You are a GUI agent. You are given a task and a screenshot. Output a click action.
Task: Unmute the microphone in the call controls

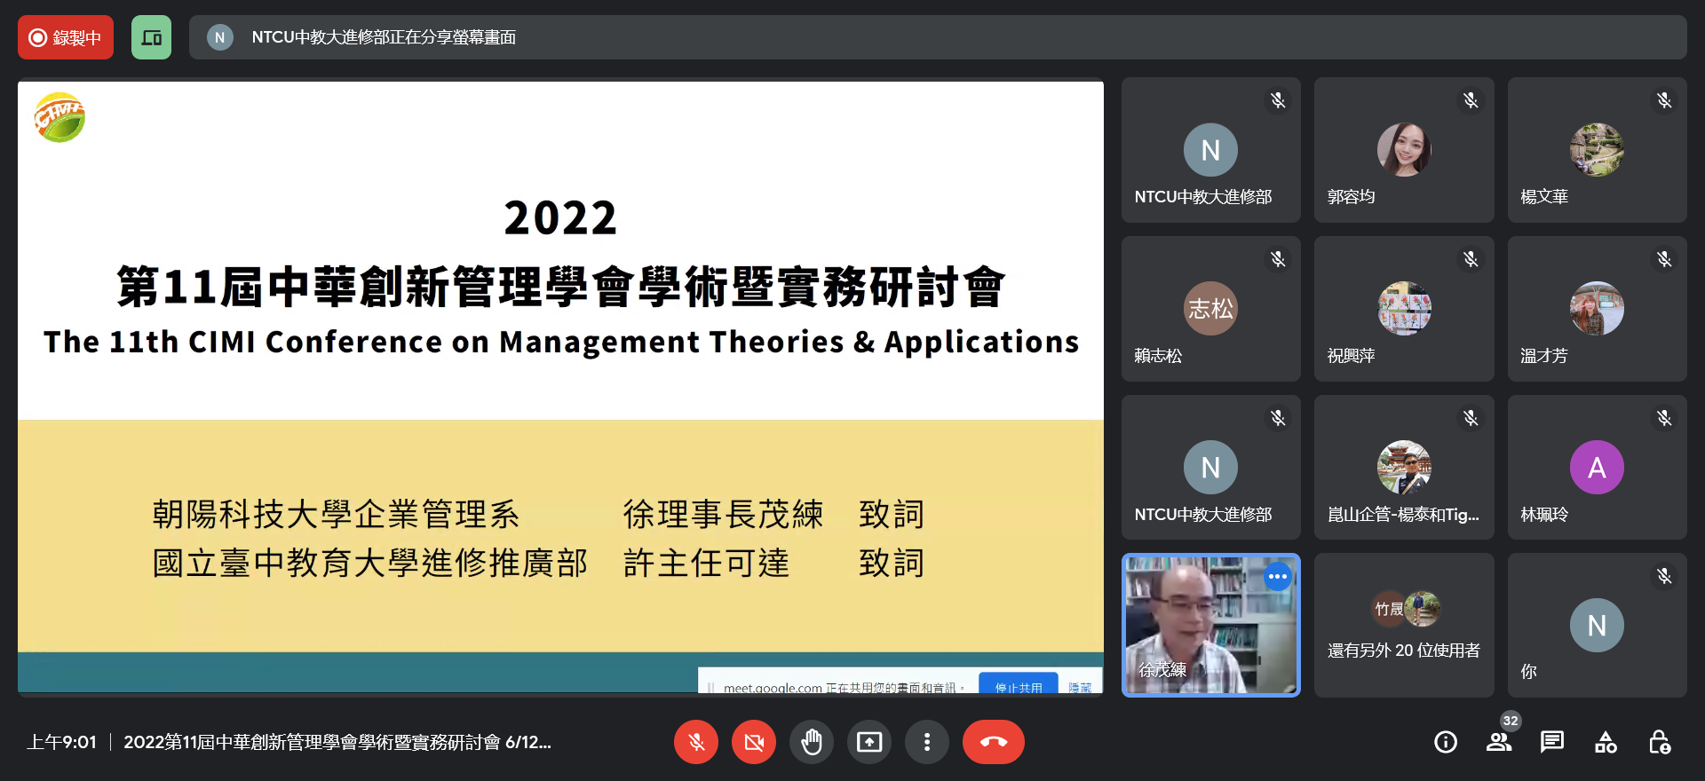(696, 742)
